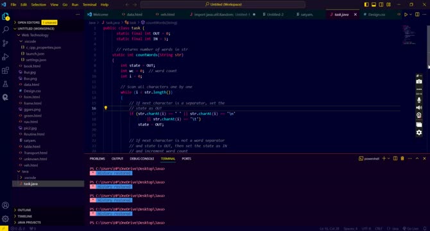Viewport: 430px width, 231px height.
Task: Open the new terminal launch profile dropdown
Action: coord(388,158)
